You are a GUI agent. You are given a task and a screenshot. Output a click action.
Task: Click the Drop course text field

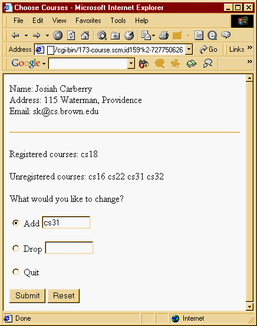point(69,248)
